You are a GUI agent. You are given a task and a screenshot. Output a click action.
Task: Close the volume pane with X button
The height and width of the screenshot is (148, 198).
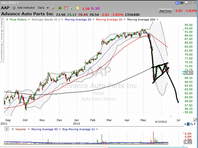[x=7, y=129]
